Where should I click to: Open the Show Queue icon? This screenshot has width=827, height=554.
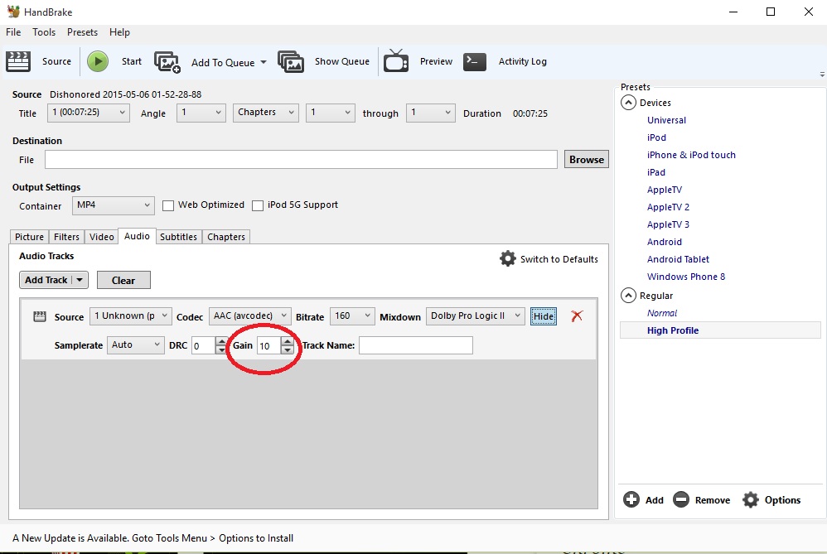(291, 61)
